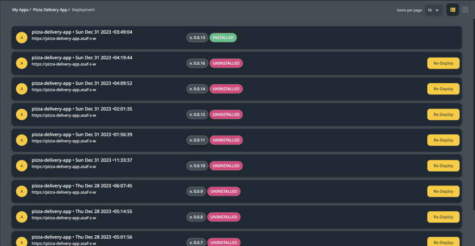This screenshot has height=246, width=475.
Task: Click the INSTALLED status badge
Action: pos(223,38)
